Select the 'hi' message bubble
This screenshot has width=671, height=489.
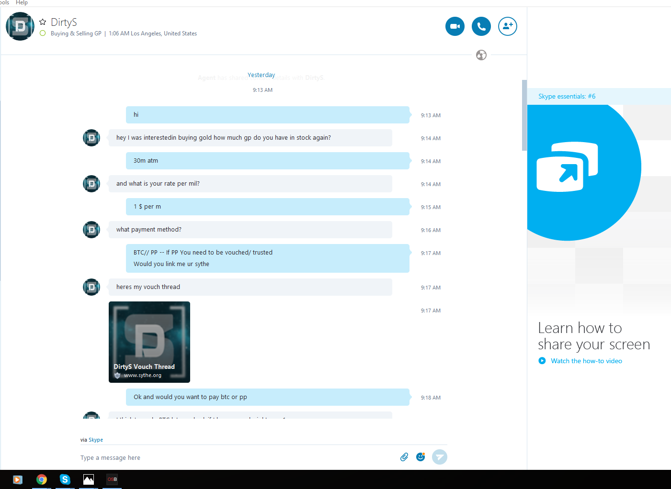[x=268, y=115]
